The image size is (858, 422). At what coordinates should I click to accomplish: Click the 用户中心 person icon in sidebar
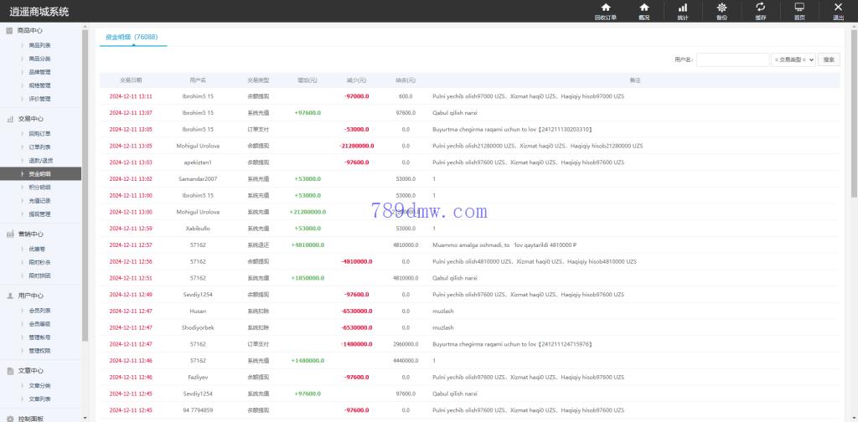[9, 296]
